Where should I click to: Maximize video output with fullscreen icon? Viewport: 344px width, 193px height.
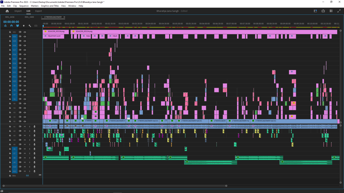tap(339, 11)
